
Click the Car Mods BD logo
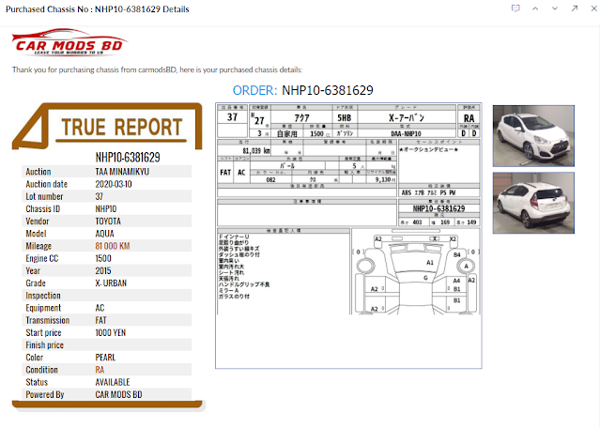coord(69,41)
